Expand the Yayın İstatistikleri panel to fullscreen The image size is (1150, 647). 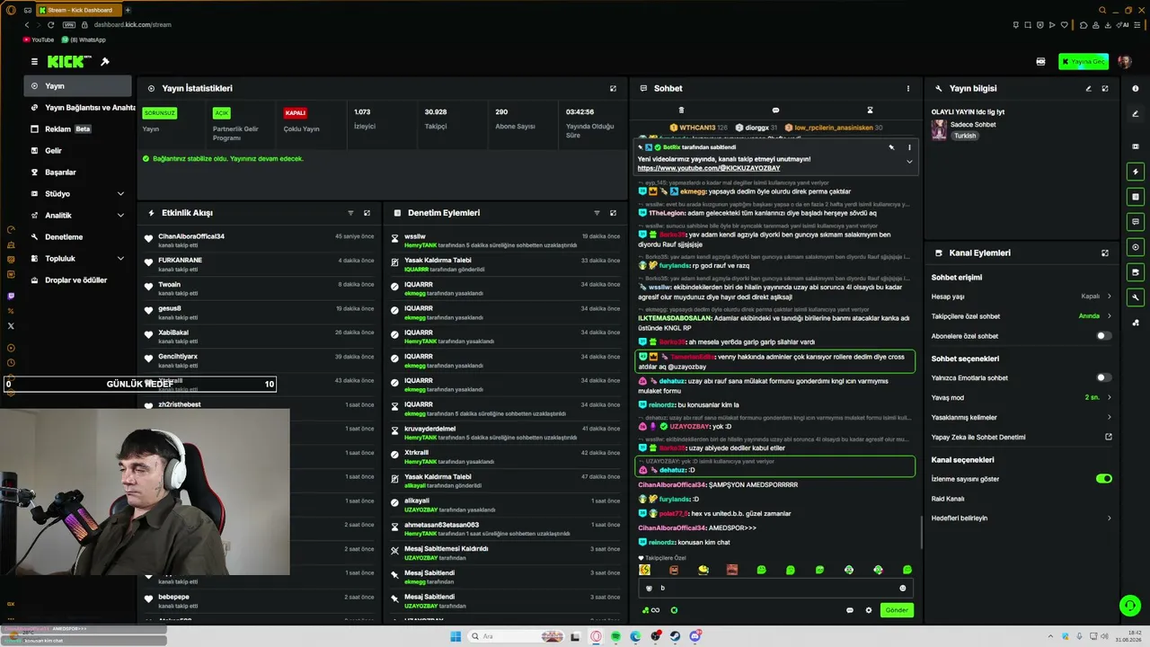tap(613, 88)
